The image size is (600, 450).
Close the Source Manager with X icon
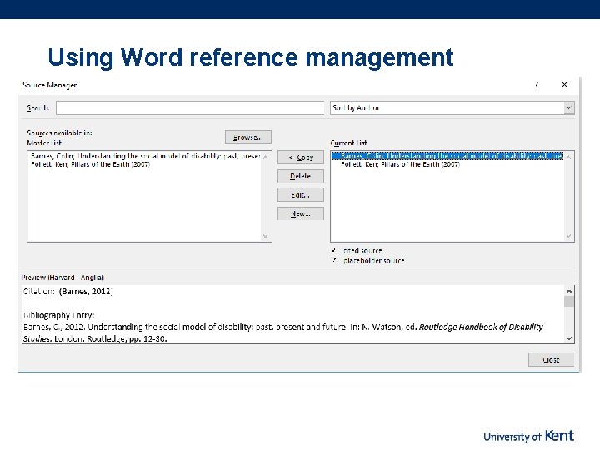(x=564, y=84)
